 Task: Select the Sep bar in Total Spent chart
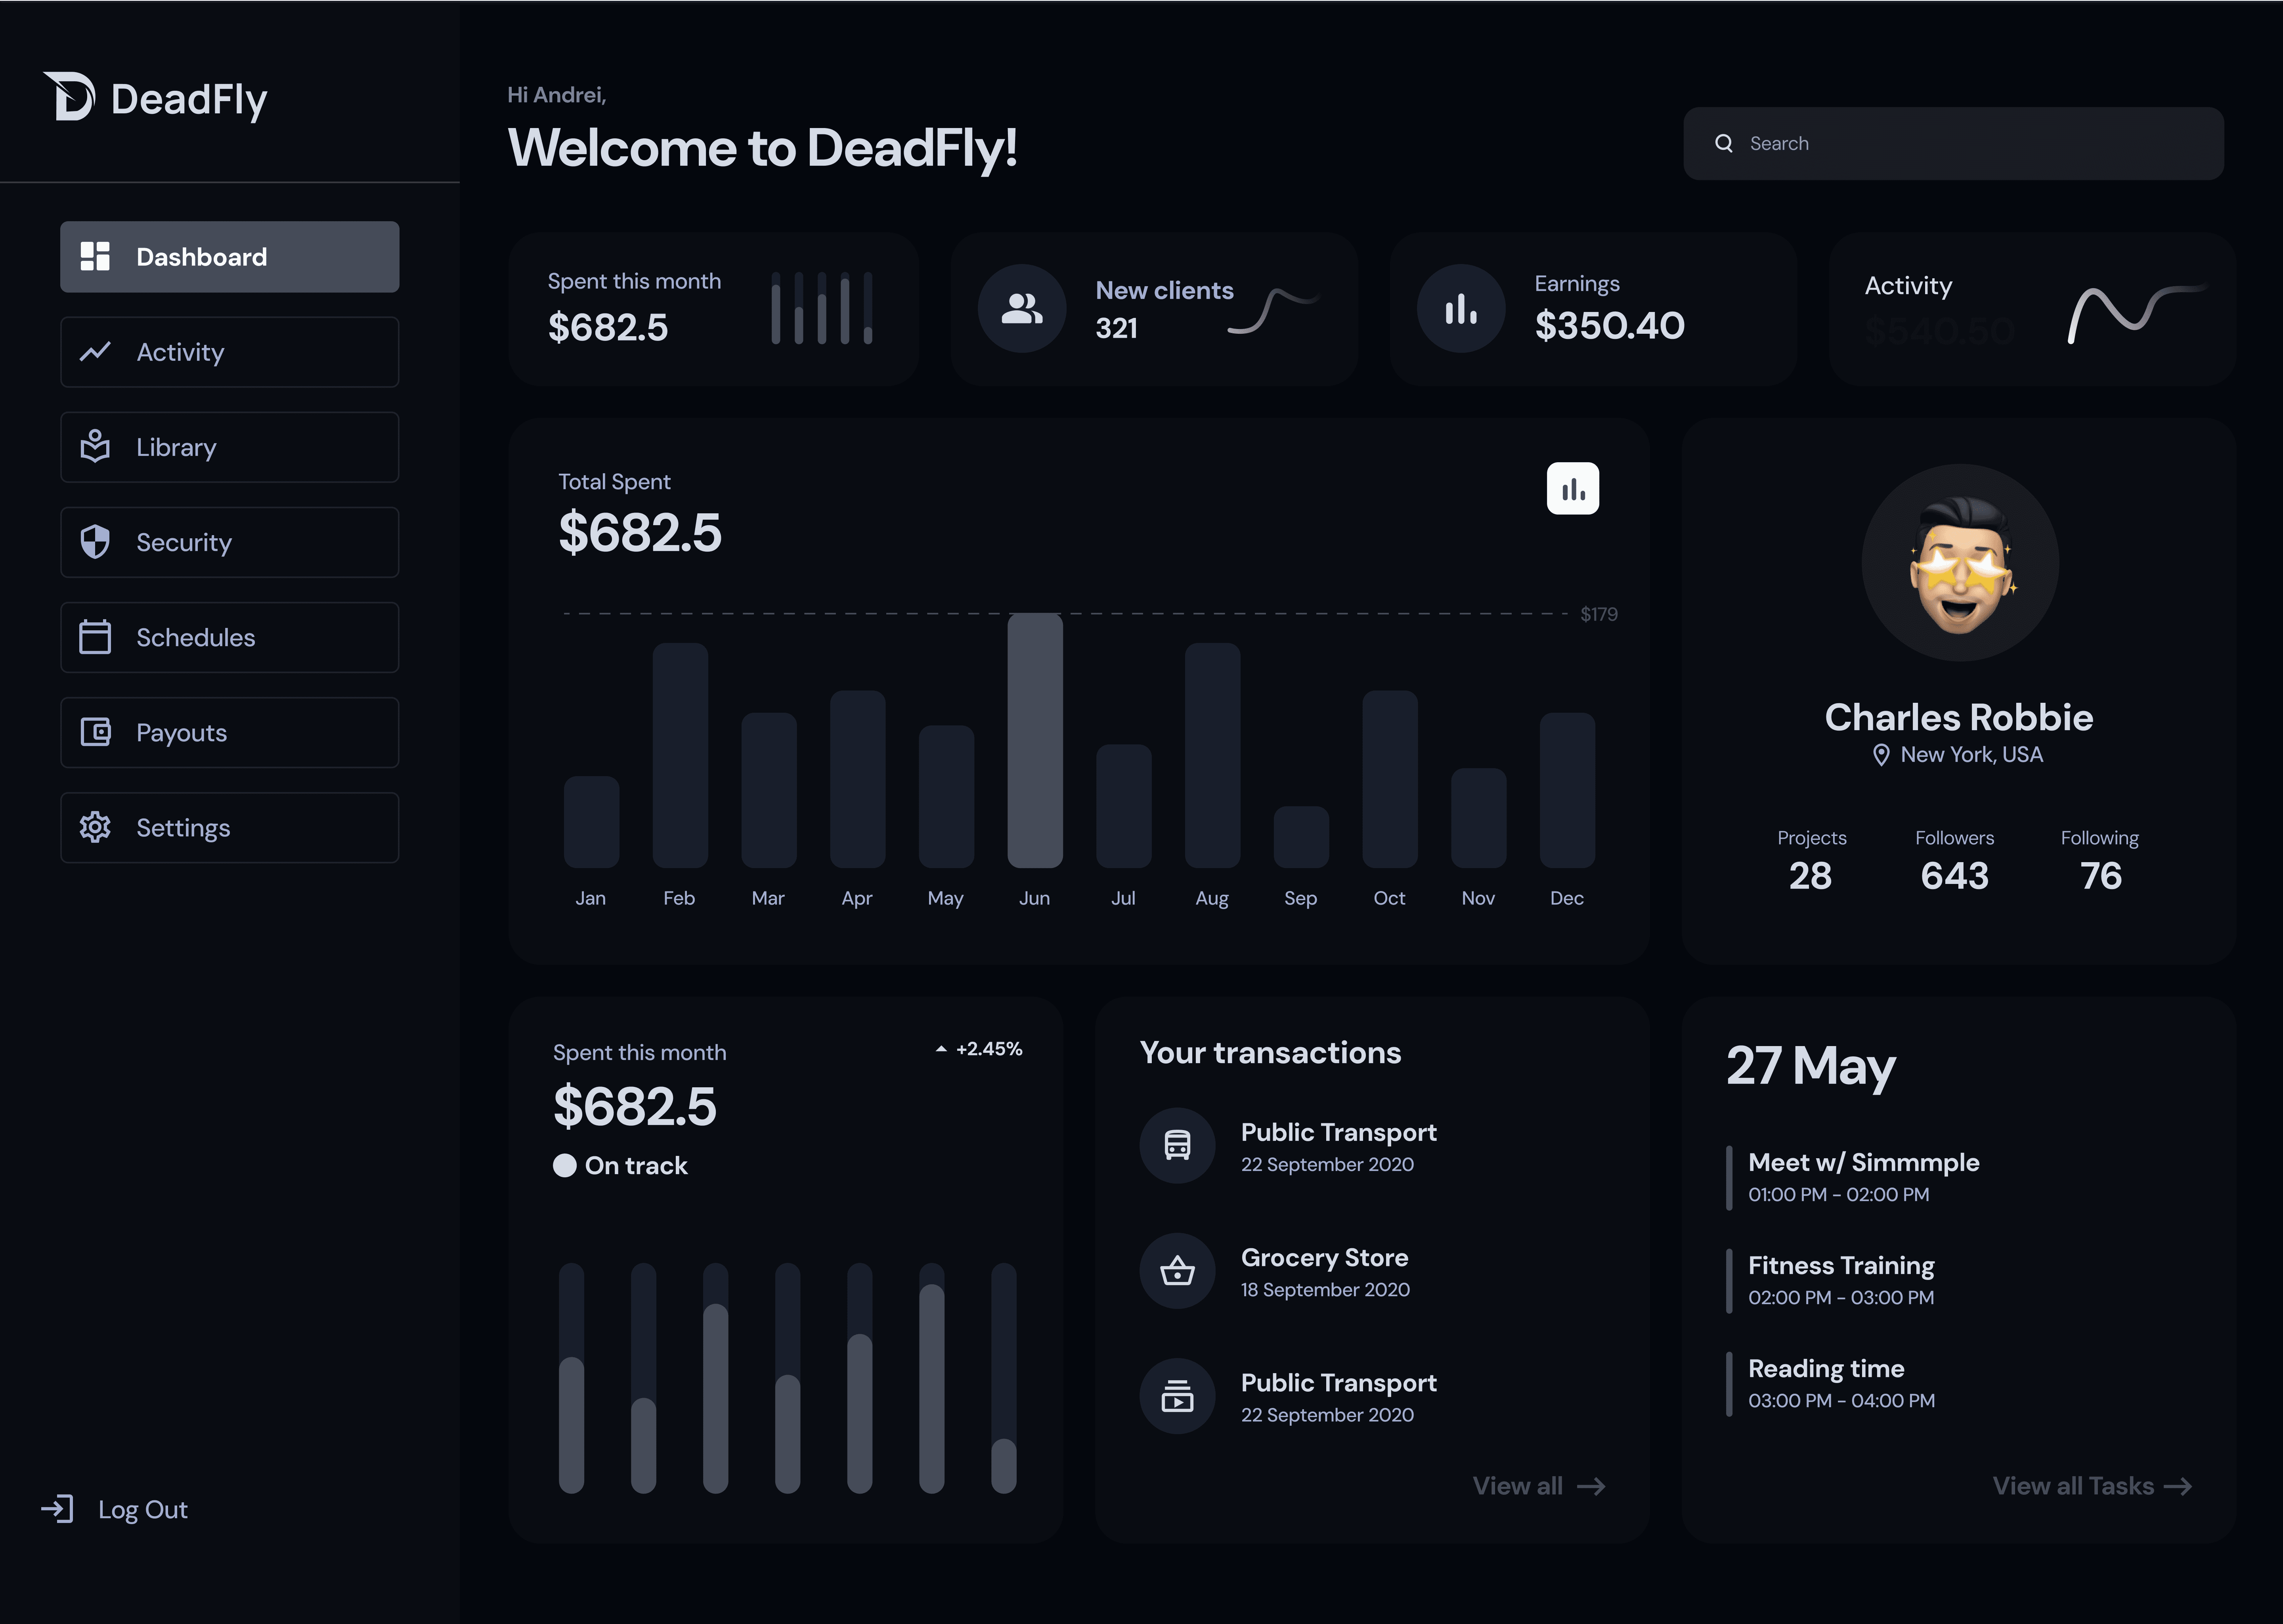1301,837
